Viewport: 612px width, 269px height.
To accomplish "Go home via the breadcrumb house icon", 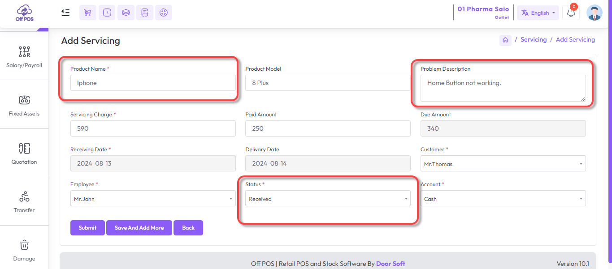I will 505,40.
